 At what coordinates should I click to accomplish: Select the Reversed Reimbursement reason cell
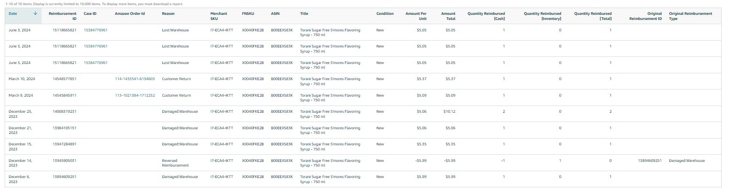(175, 163)
